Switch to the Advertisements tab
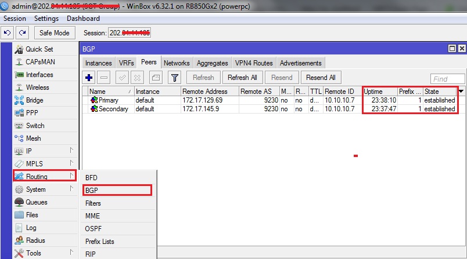Image resolution: width=467 pixels, height=259 pixels. point(301,63)
